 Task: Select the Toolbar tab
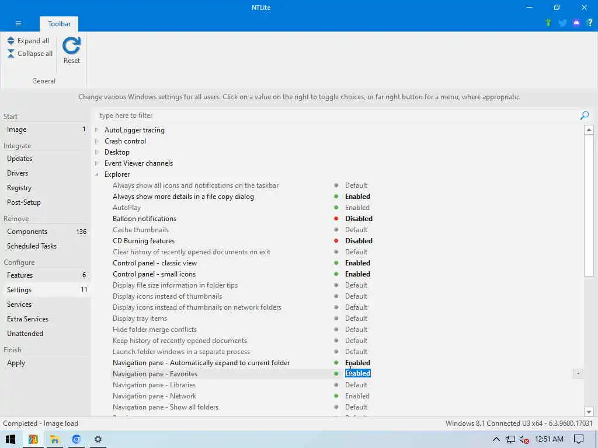pos(59,23)
